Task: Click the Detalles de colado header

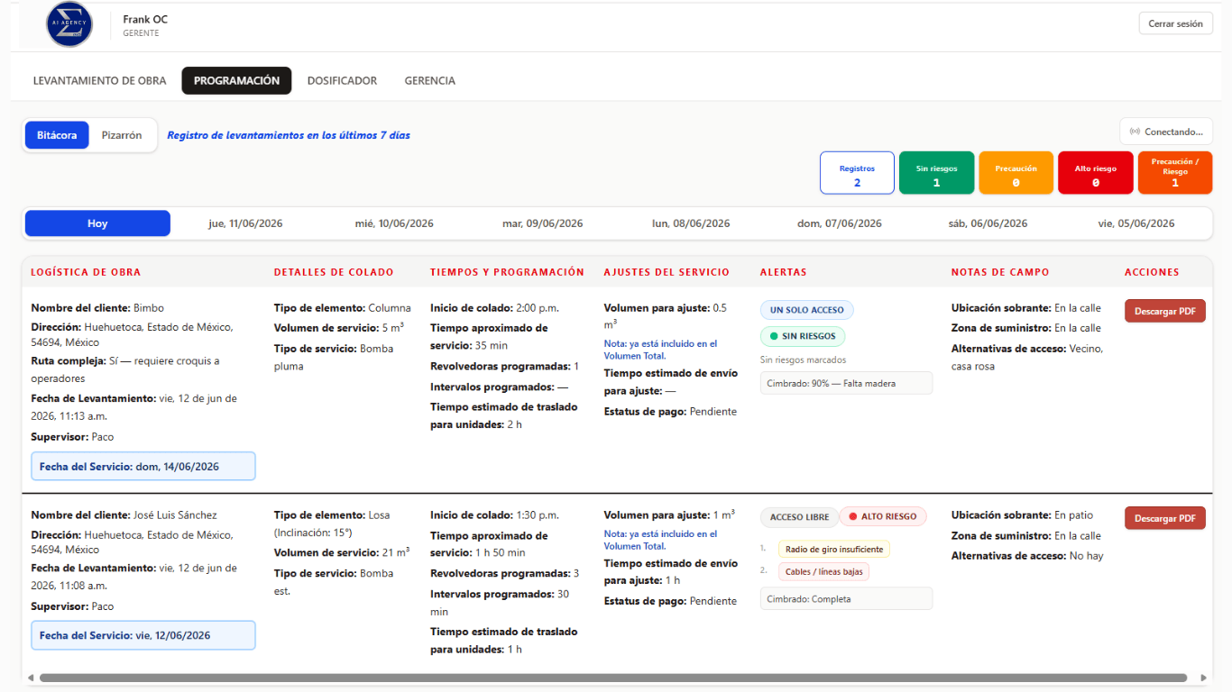Action: (334, 272)
